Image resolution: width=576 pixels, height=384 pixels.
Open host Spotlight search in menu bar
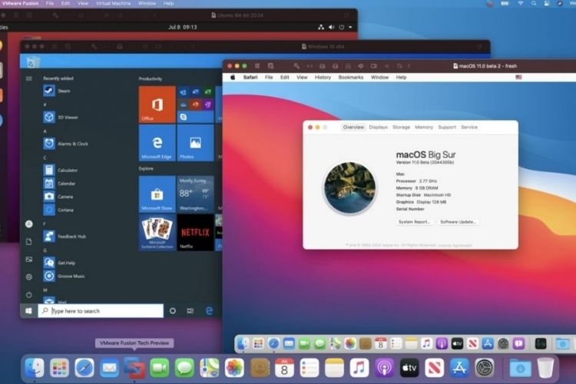(534, 3)
